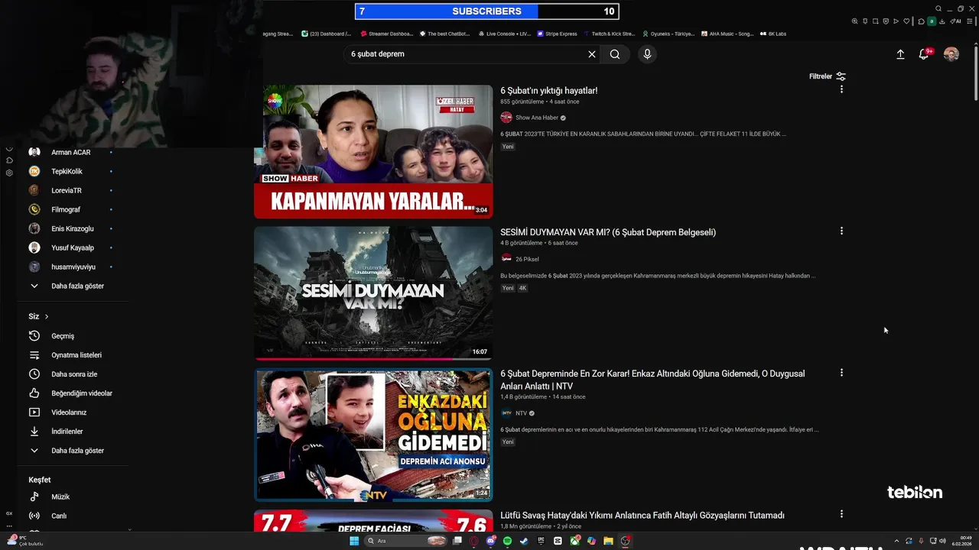Viewport: 979px width, 550px height.
Task: Open LoreviaTR subscription in the sidebar
Action: (71, 190)
